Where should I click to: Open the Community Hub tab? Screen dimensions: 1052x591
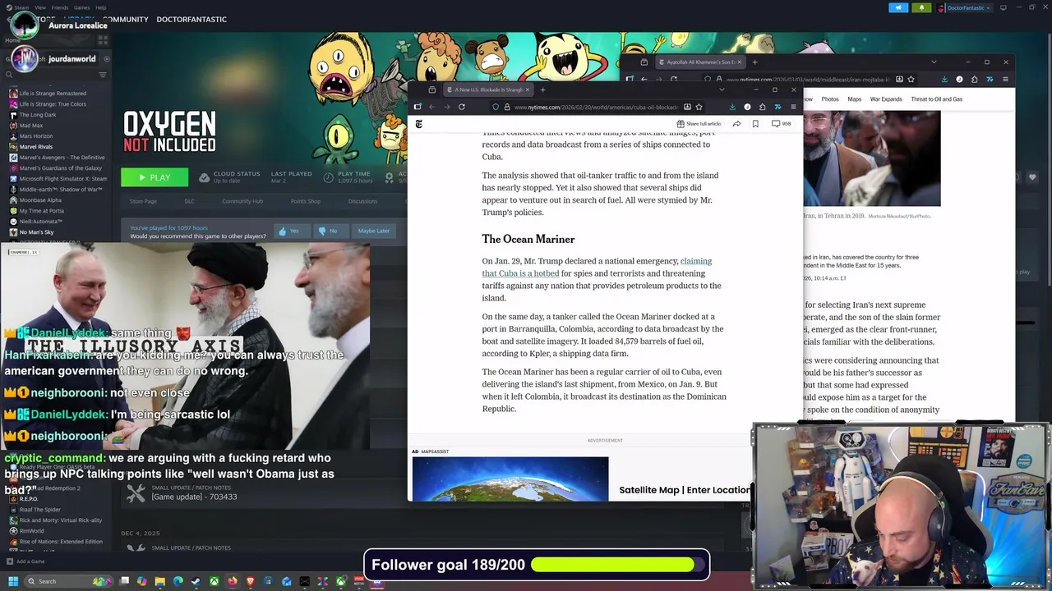(x=242, y=201)
